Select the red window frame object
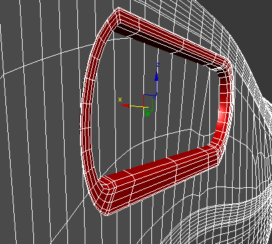Viewport: 272px width, 244px height. pyautogui.click(x=155, y=112)
